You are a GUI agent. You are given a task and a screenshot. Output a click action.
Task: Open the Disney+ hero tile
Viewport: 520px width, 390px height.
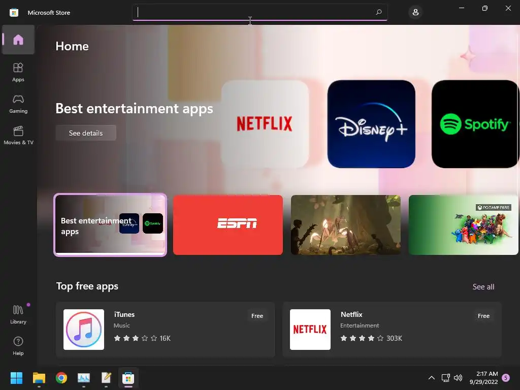371,124
